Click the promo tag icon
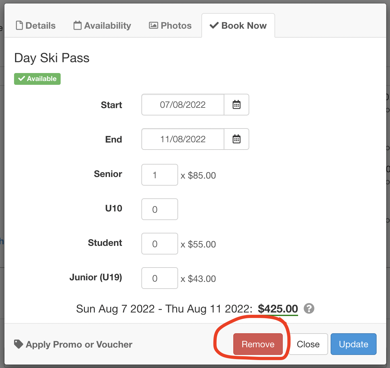Screen dimensions: 390x368 19,344
